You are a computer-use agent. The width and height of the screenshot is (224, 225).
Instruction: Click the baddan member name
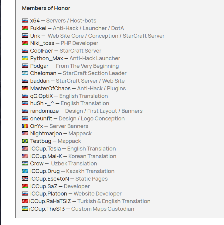point(39,81)
